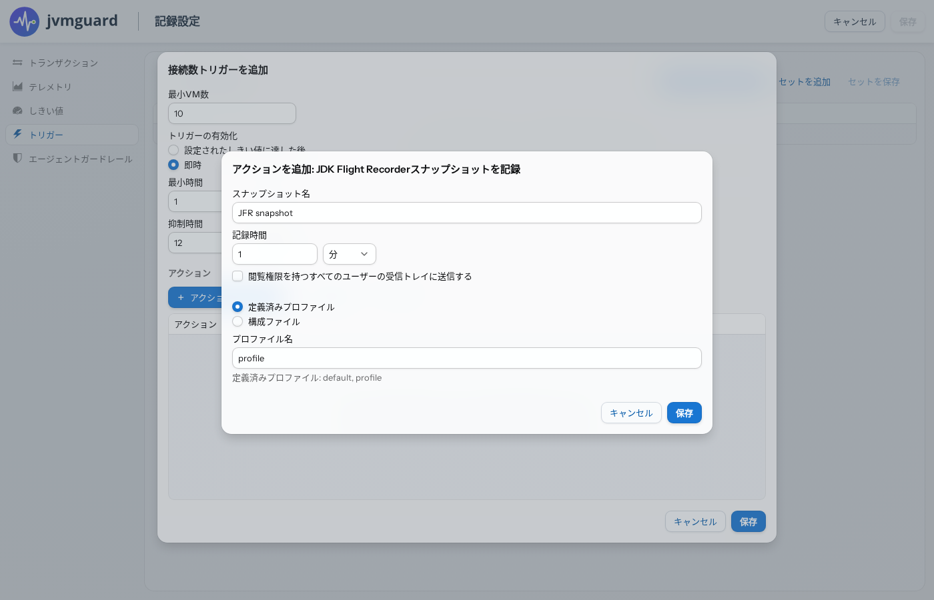Image resolution: width=934 pixels, height=600 pixels.
Task: Select the トリガー sidebar item
Action: [72, 135]
